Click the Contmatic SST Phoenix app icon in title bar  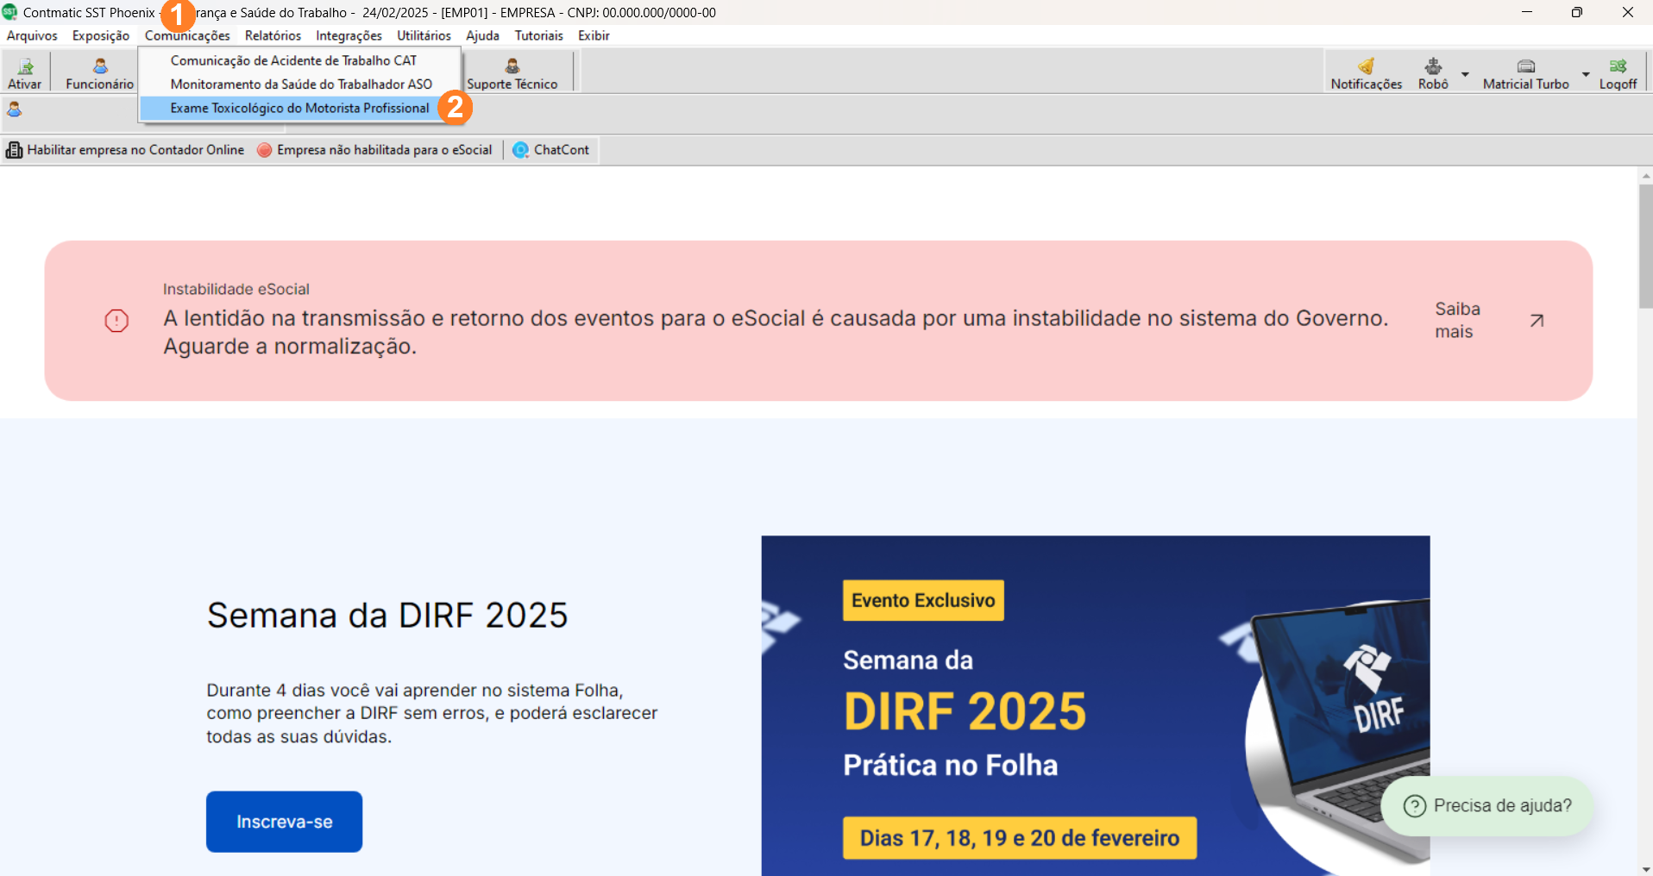pos(10,12)
